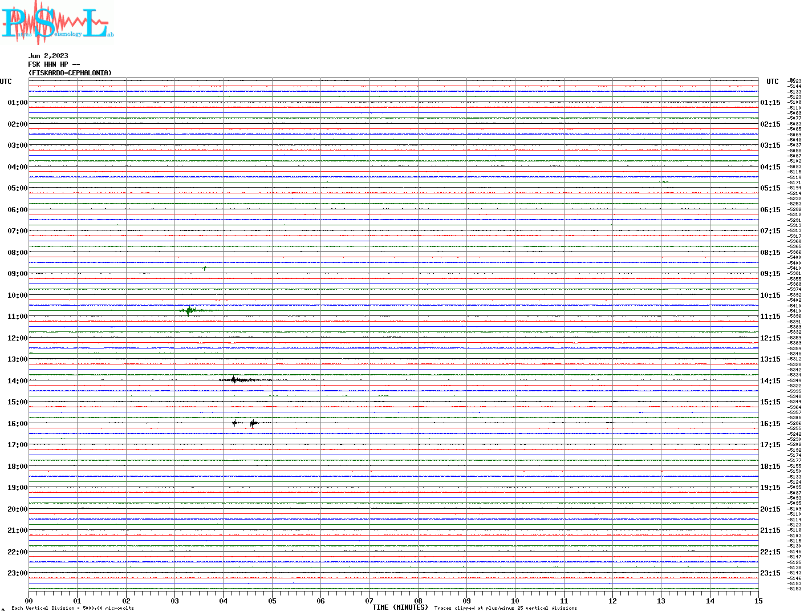Click the '22:00' hour label

pyautogui.click(x=18, y=552)
